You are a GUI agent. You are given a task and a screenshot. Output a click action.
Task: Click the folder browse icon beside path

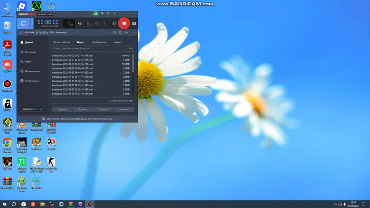(130, 49)
